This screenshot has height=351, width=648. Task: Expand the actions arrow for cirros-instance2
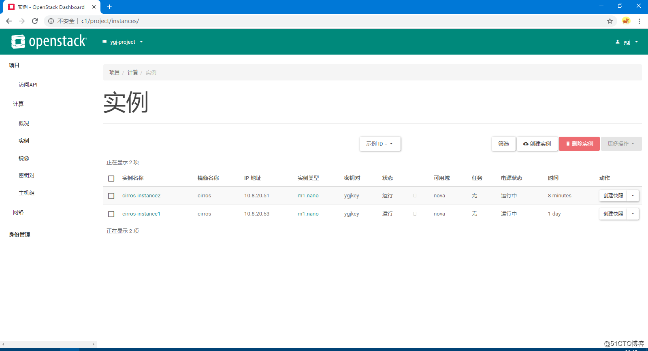(633, 196)
